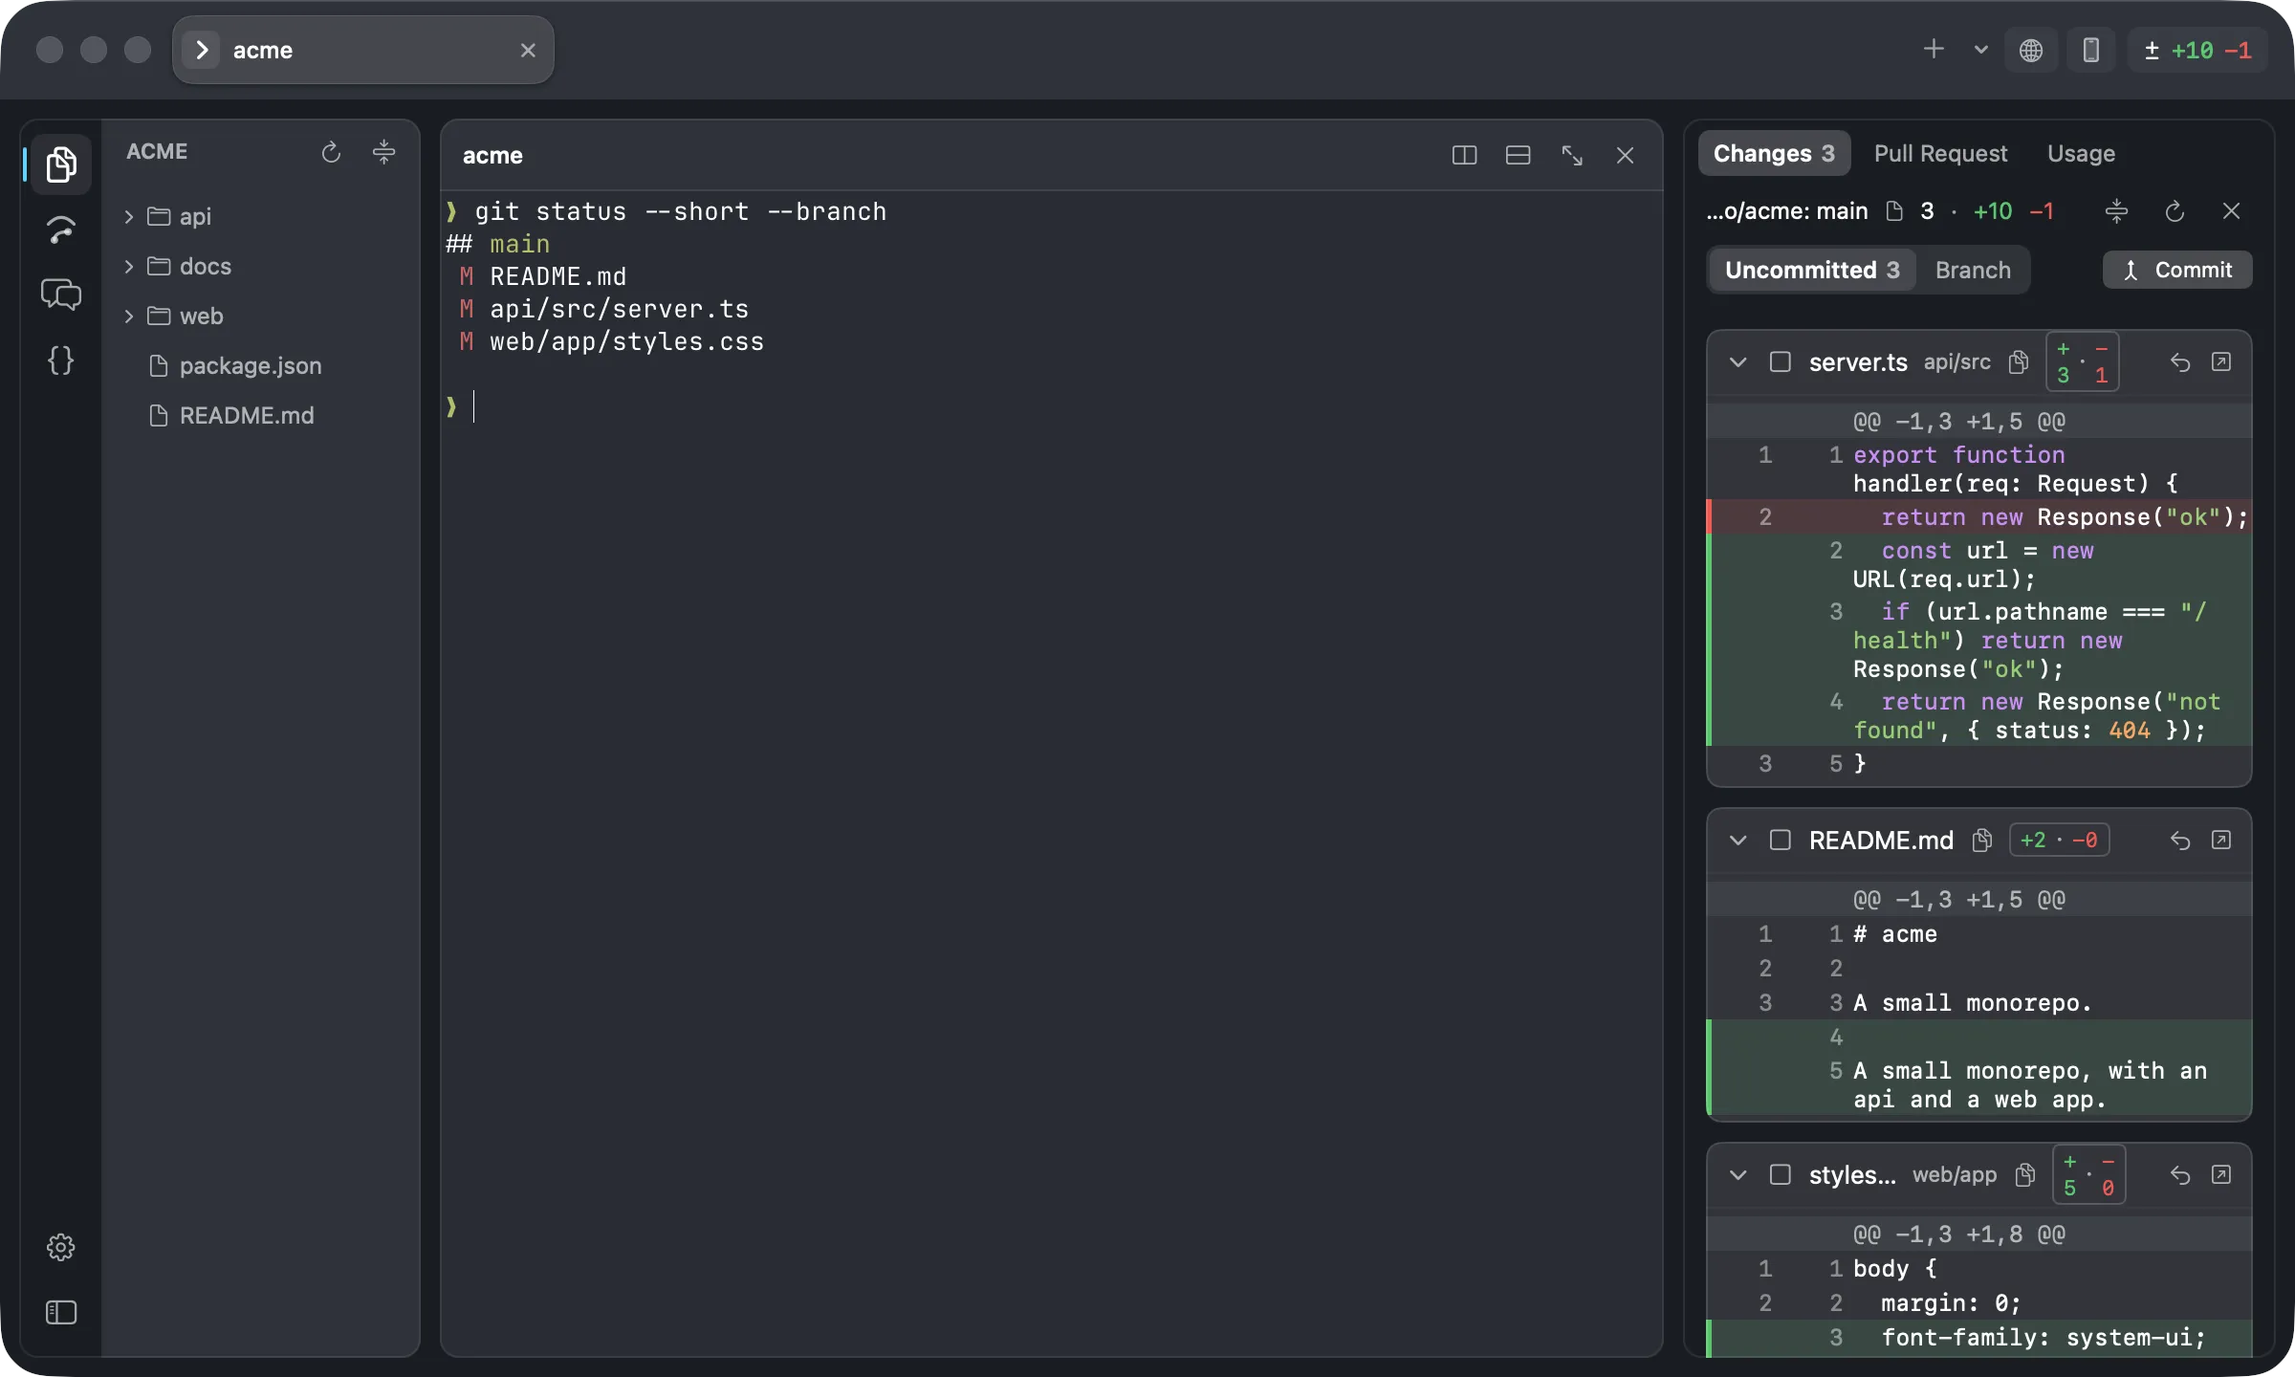Split terminal pane vertically
The image size is (2295, 1377).
1464,155
